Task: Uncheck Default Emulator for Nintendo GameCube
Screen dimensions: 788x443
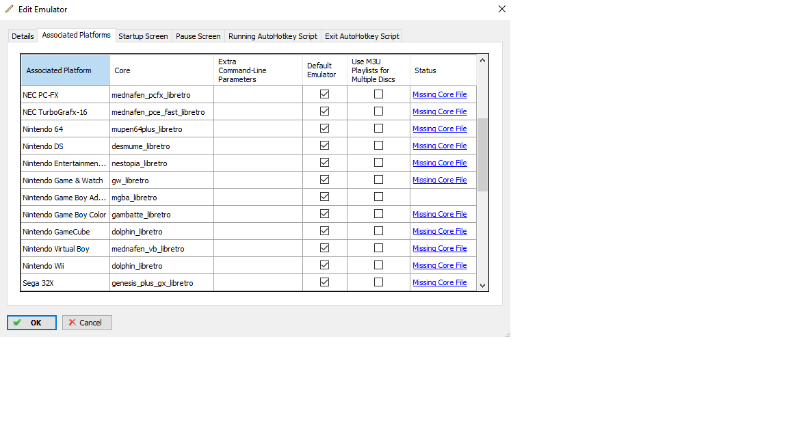Action: [x=325, y=231]
